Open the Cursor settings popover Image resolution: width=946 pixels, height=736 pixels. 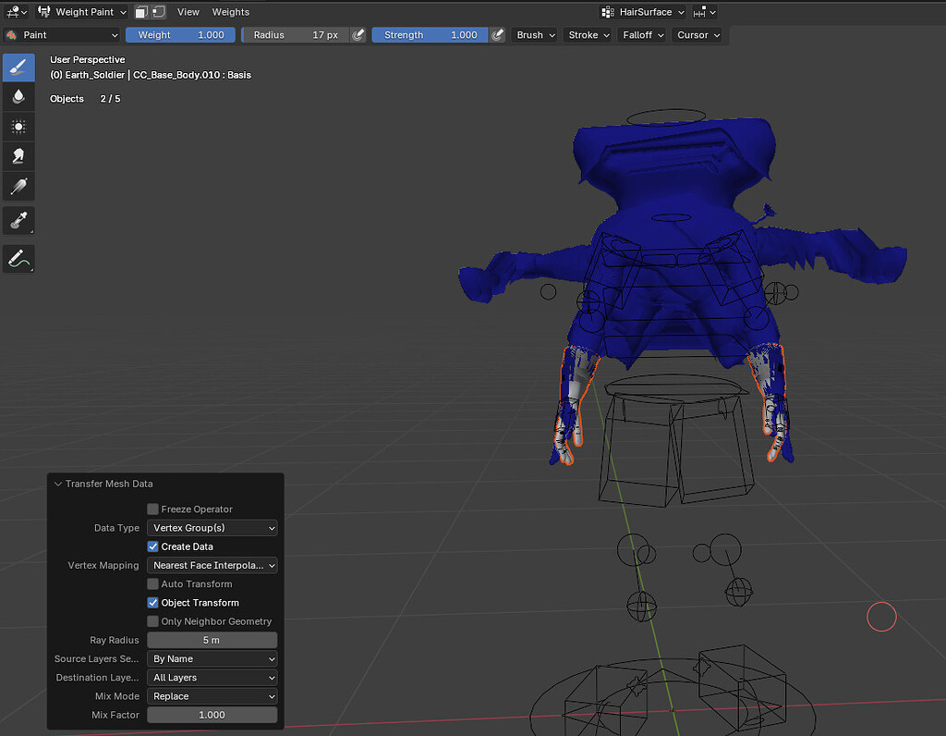pyautogui.click(x=698, y=35)
